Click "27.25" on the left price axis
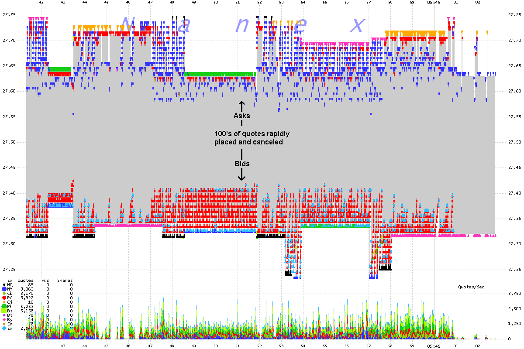 point(8,270)
